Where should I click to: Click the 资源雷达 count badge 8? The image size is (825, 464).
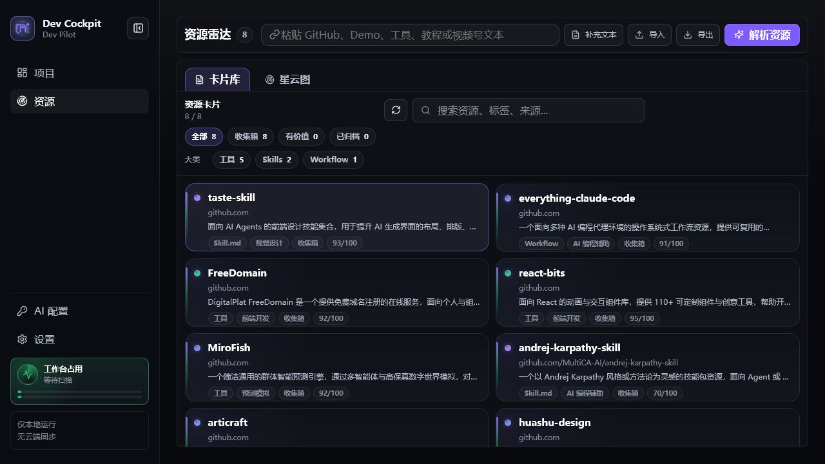244,35
